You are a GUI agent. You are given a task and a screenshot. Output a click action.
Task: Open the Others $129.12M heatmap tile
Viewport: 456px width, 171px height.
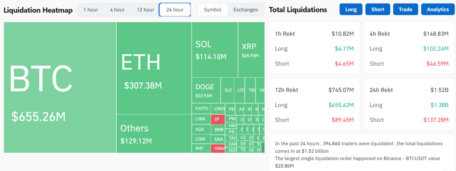154,133
